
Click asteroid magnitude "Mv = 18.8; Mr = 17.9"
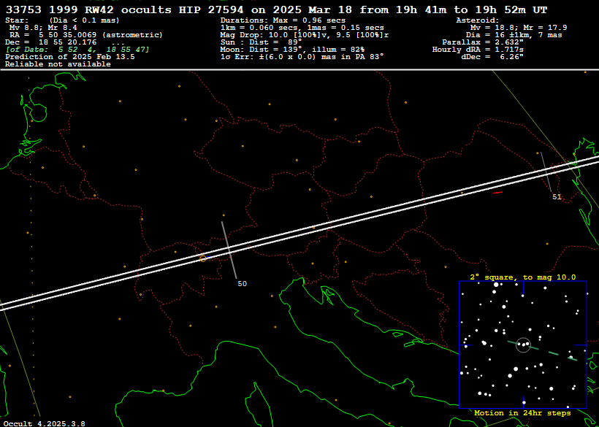519,28
